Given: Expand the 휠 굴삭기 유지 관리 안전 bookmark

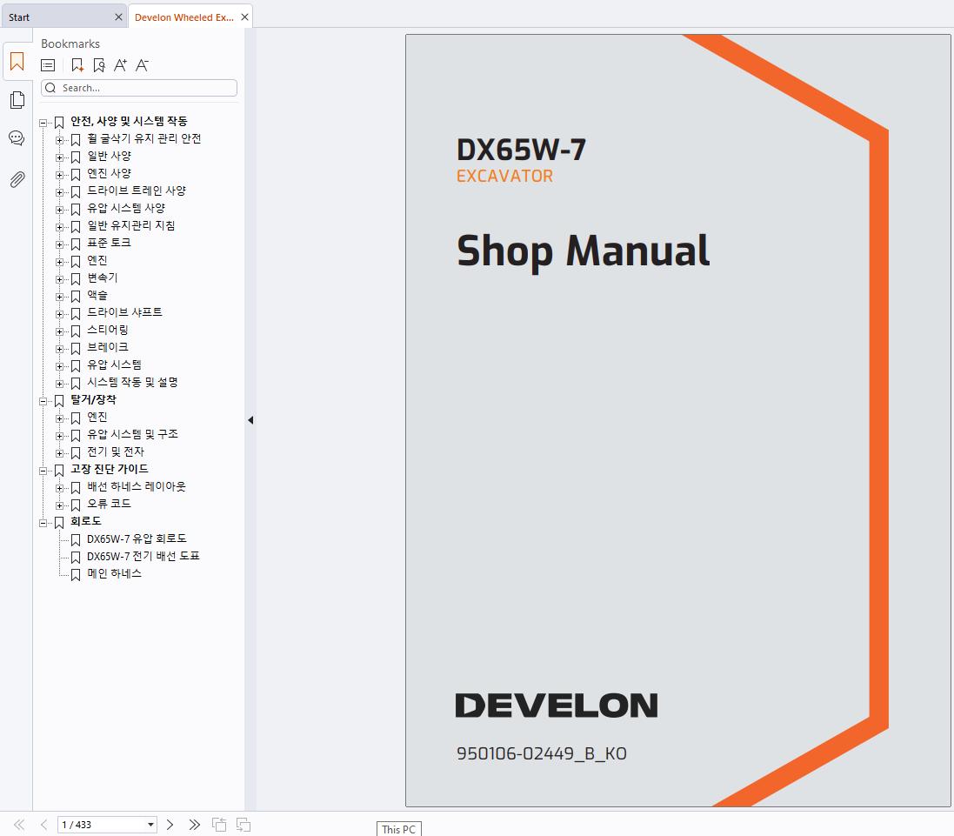Looking at the screenshot, I should pyautogui.click(x=60, y=141).
